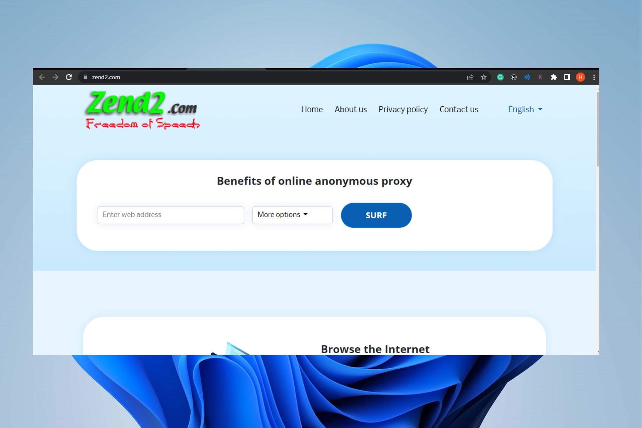The height and width of the screenshot is (428, 642).
Task: Toggle the Grammarly extension icon
Action: (501, 77)
